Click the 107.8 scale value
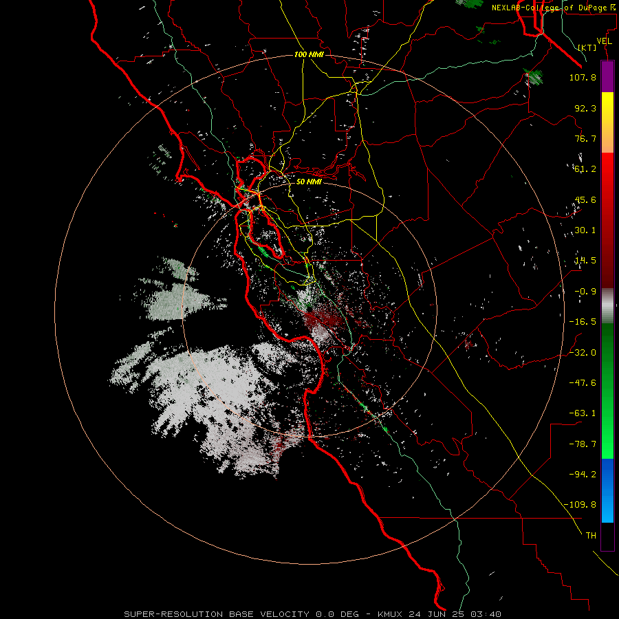The height and width of the screenshot is (619, 619). pyautogui.click(x=583, y=77)
